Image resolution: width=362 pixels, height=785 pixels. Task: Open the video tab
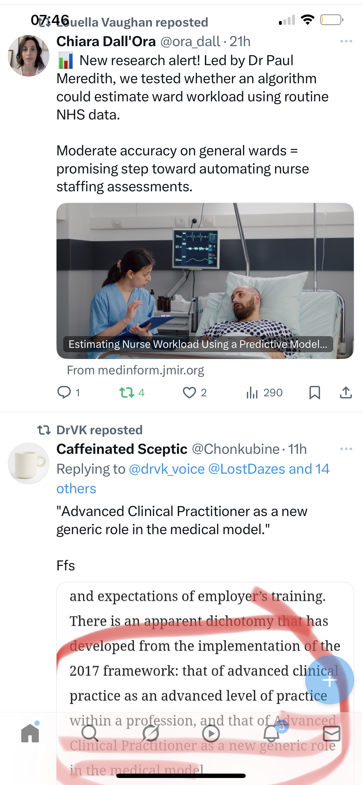[211, 733]
